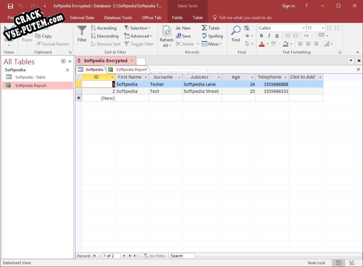The height and width of the screenshot is (267, 363).
Task: Click the record Search box
Action: 182,256
